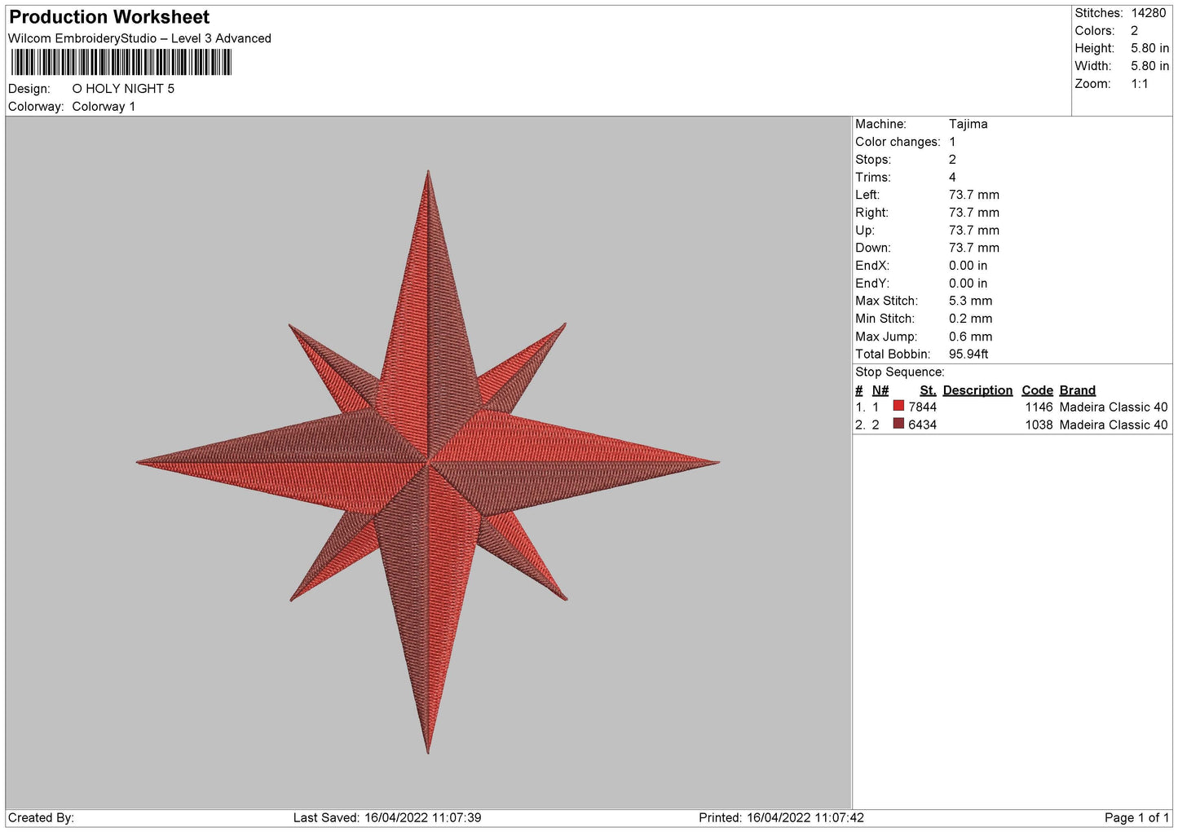This screenshot has width=1178, height=832.
Task: Click the Description column header
Action: [x=977, y=390]
